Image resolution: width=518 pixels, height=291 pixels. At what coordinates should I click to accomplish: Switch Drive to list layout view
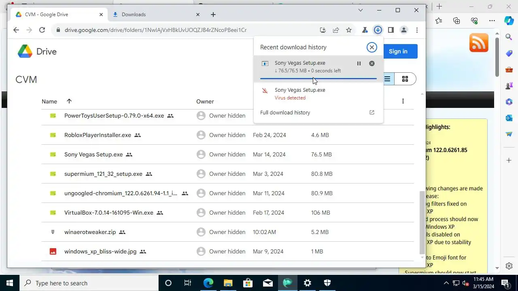coord(387,79)
